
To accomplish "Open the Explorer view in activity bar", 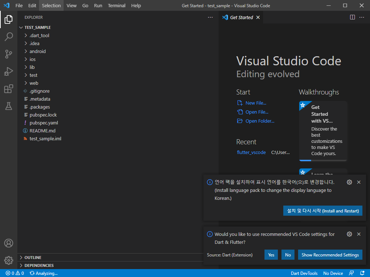I will (x=9, y=19).
